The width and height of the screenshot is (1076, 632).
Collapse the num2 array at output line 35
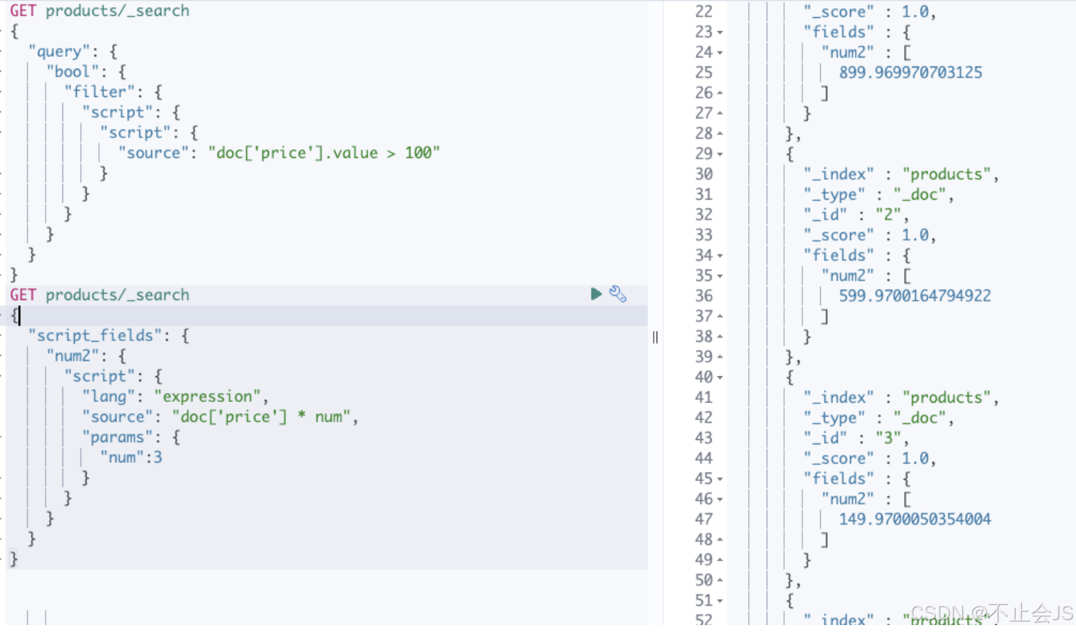click(720, 276)
